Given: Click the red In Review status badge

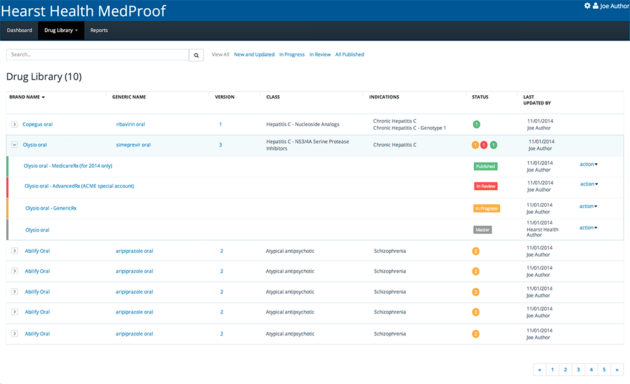Looking at the screenshot, I should point(486,187).
